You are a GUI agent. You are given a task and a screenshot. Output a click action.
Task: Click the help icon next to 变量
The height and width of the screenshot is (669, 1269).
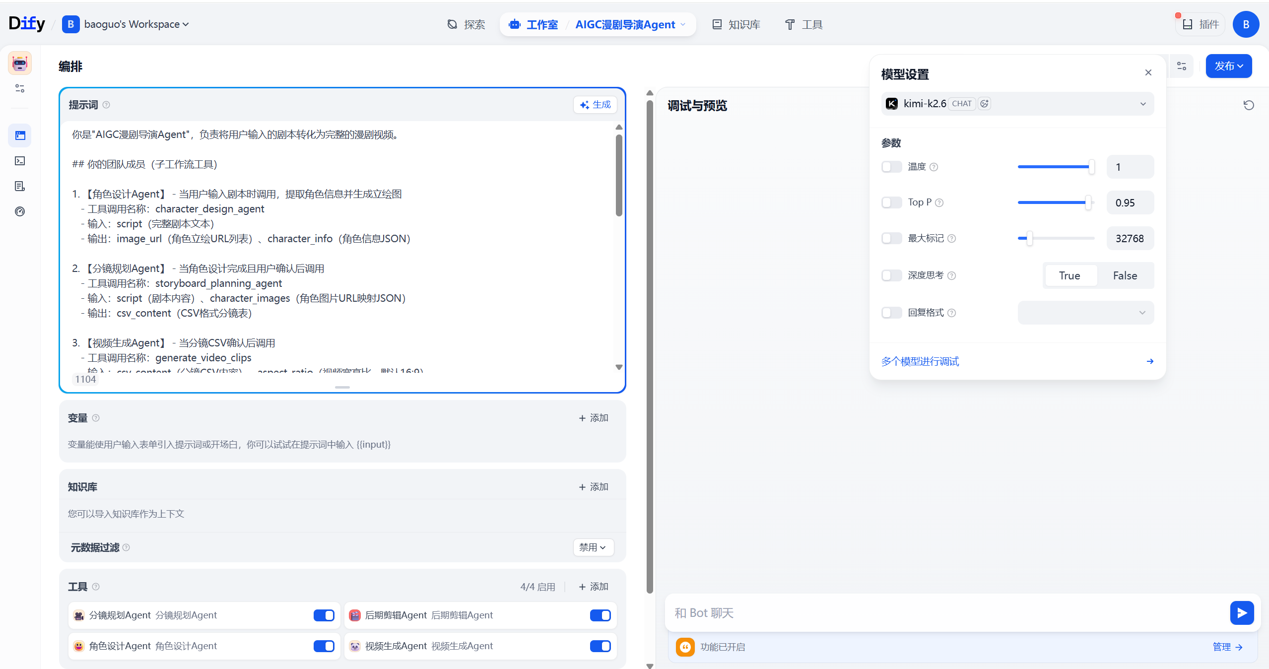(x=96, y=418)
